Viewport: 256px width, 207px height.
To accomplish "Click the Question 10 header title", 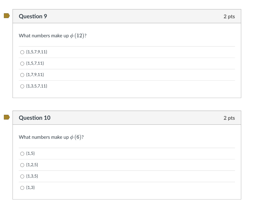I will click(x=35, y=118).
